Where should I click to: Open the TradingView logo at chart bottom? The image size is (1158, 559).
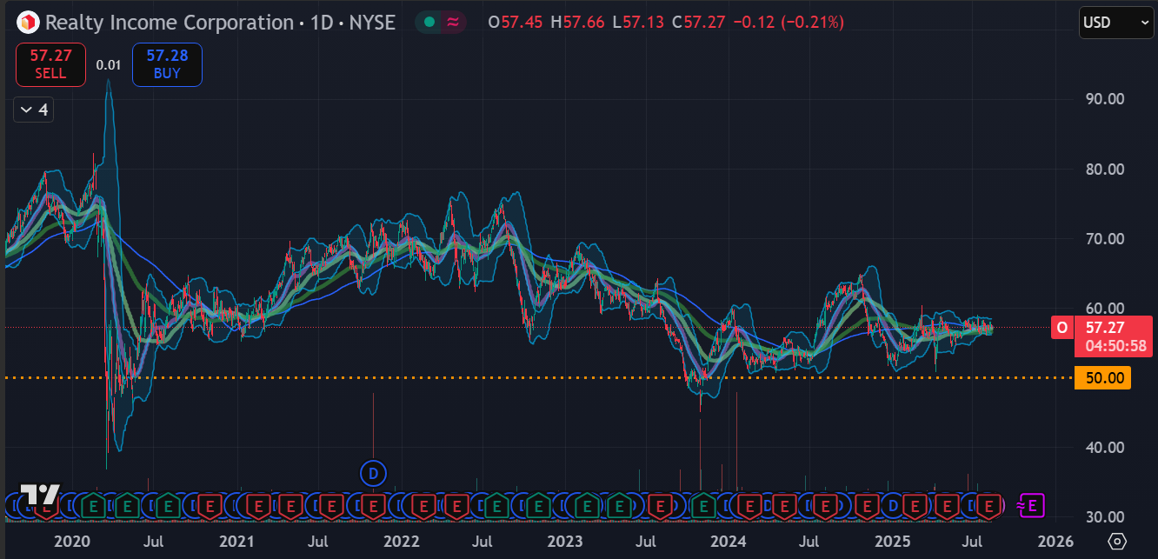click(x=39, y=495)
